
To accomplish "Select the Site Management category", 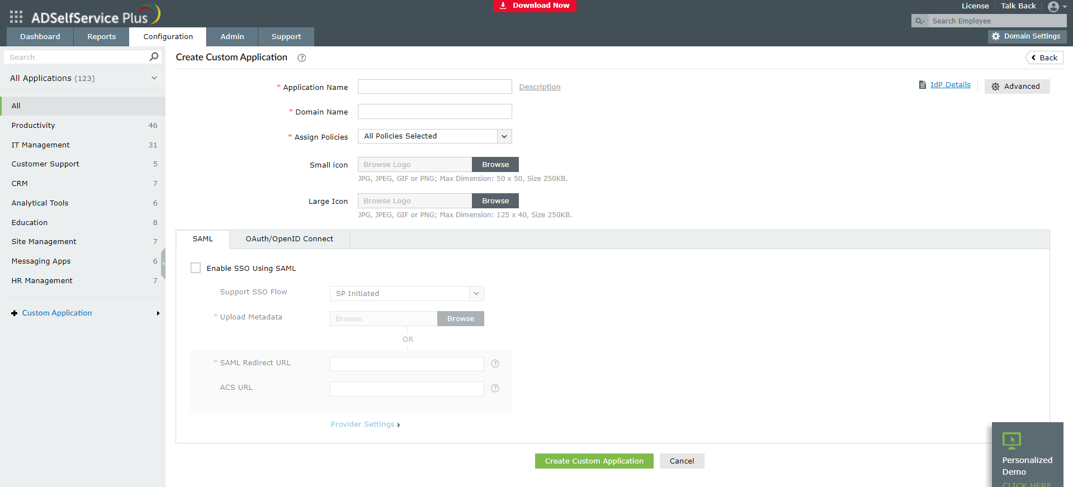I will pyautogui.click(x=83, y=242).
